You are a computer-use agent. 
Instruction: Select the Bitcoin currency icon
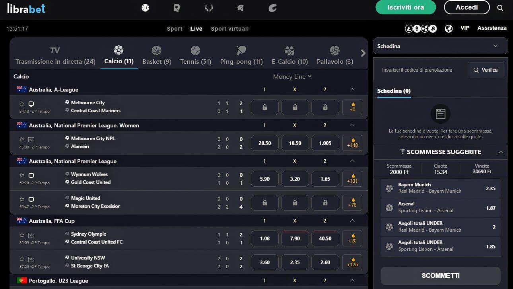tap(433, 28)
